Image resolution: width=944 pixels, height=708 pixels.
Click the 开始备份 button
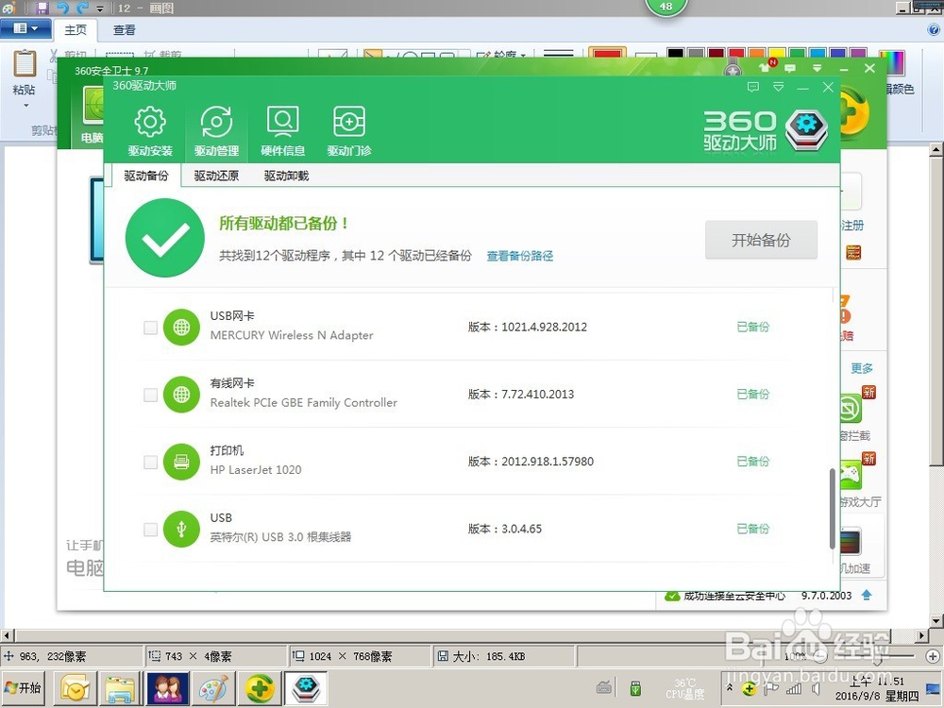click(761, 240)
